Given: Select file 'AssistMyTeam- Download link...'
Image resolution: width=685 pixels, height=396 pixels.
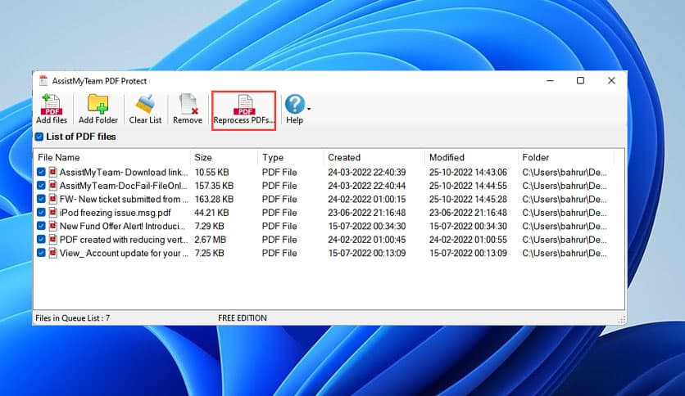Looking at the screenshot, I should coord(124,173).
